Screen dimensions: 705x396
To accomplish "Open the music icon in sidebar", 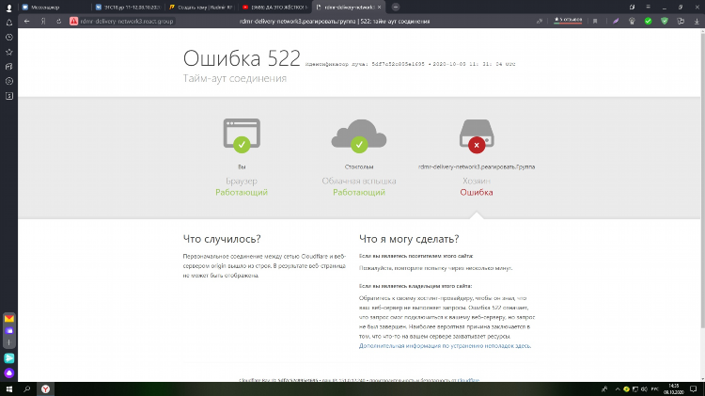I will click(x=9, y=67).
